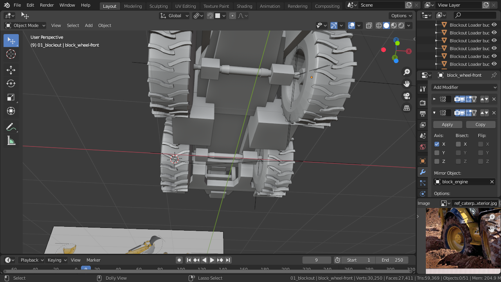Screen dimensions: 501x282
Task: Open the Playback dropdown in timeline
Action: [x=31, y=260]
